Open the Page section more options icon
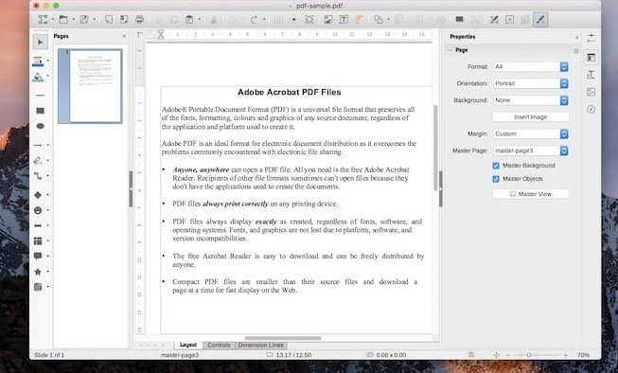618x373 pixels. point(575,50)
